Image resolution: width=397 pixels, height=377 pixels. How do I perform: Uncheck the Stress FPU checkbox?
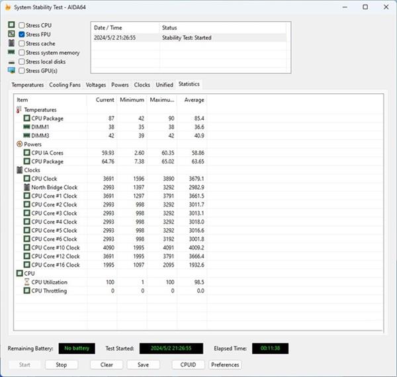tap(22, 34)
